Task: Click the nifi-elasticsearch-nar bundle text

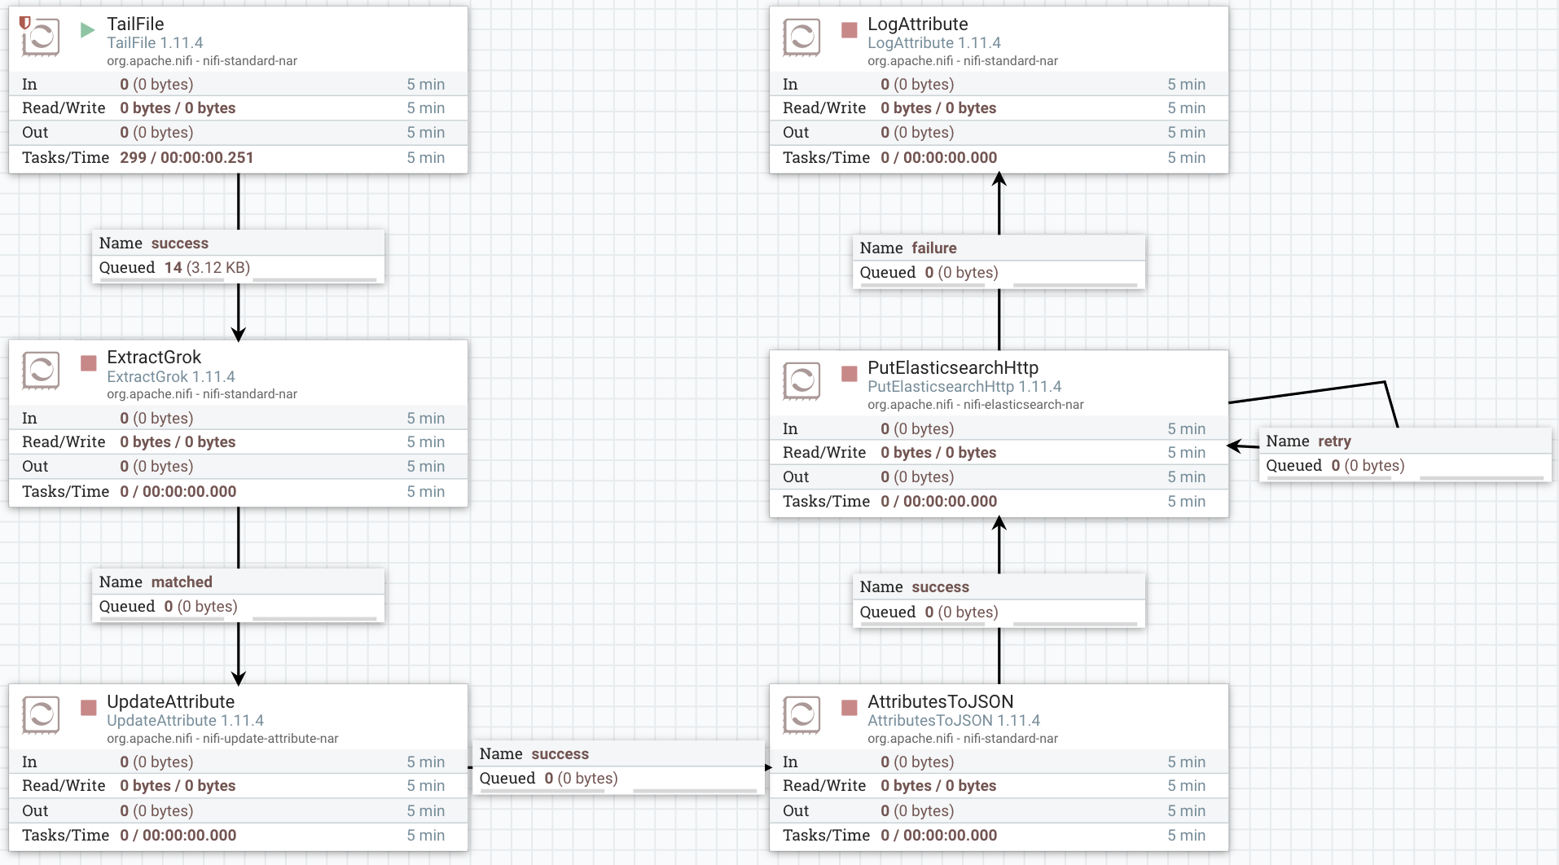Action: [x=1024, y=404]
